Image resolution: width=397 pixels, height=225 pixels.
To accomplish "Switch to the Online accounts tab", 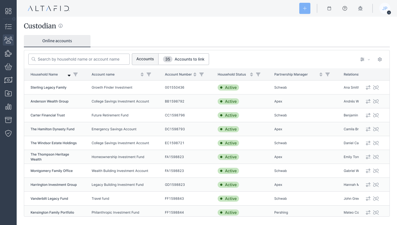I will [57, 41].
